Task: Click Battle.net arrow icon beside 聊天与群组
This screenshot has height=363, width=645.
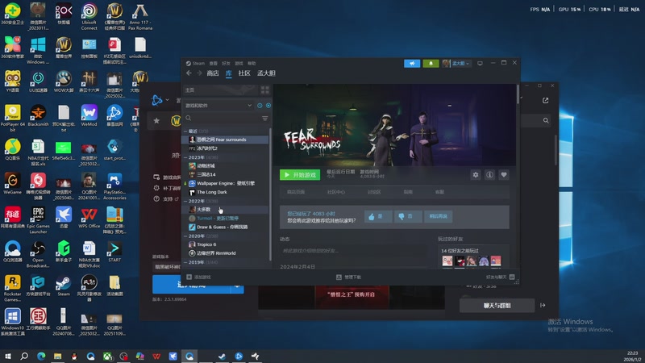Action: [543, 306]
